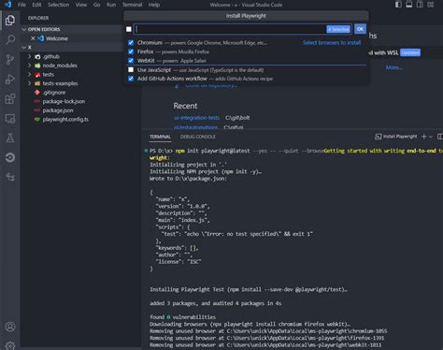Open the Explorer view in activity bar
Image resolution: width=443 pixels, height=350 pixels.
(x=10, y=21)
